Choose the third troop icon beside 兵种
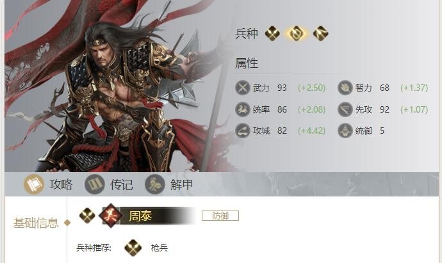The image size is (442, 263). pos(320,33)
